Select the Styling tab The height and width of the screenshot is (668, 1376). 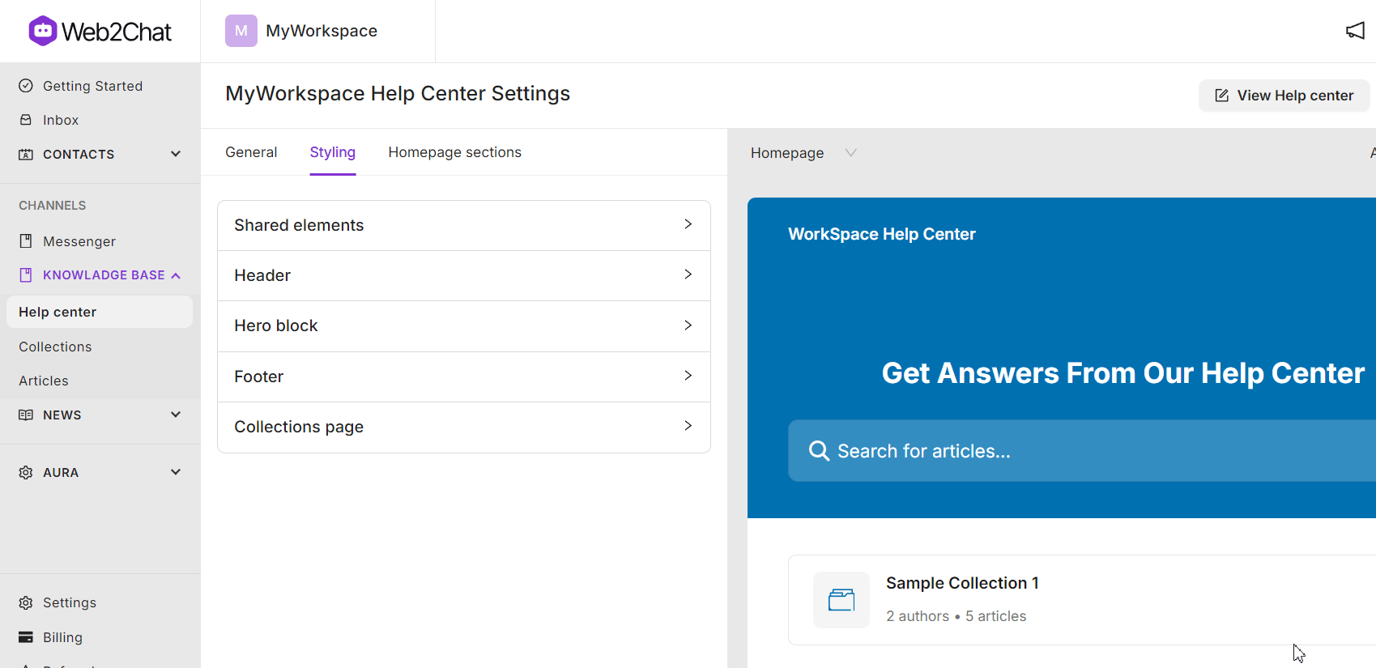tap(333, 152)
